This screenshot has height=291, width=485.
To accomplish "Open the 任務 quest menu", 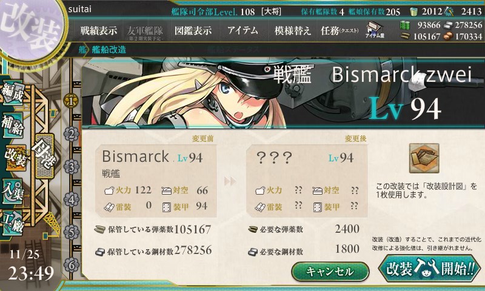I will tap(339, 30).
